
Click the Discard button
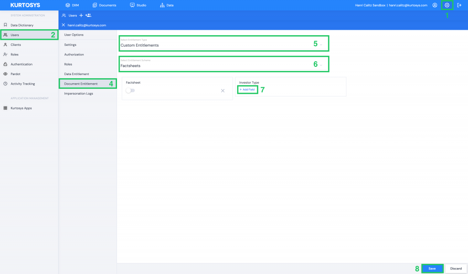[x=456, y=269]
